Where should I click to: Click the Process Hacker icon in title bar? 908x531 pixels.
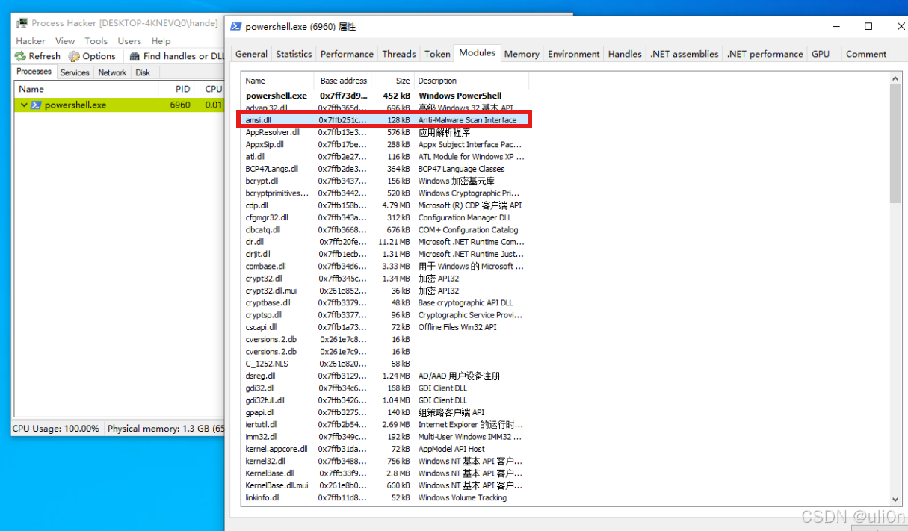point(22,23)
